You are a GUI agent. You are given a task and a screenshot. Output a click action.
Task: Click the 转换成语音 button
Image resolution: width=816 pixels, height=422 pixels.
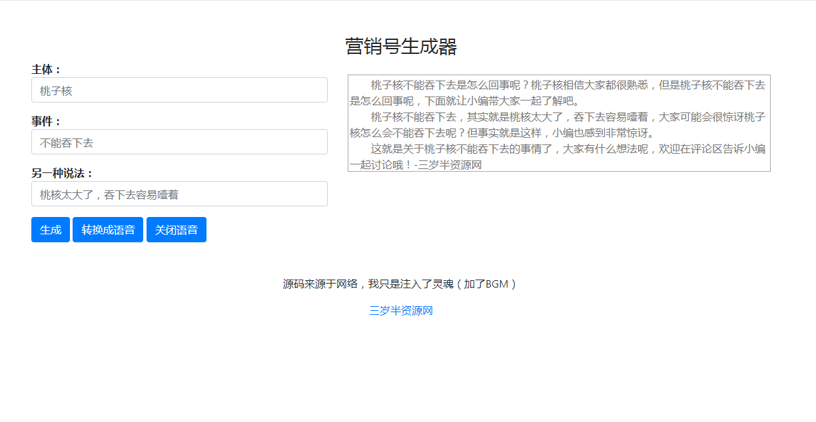pos(108,230)
